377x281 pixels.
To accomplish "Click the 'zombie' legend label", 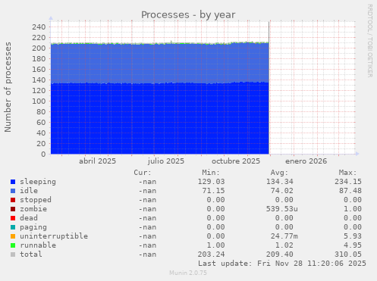I will [x=33, y=209].
